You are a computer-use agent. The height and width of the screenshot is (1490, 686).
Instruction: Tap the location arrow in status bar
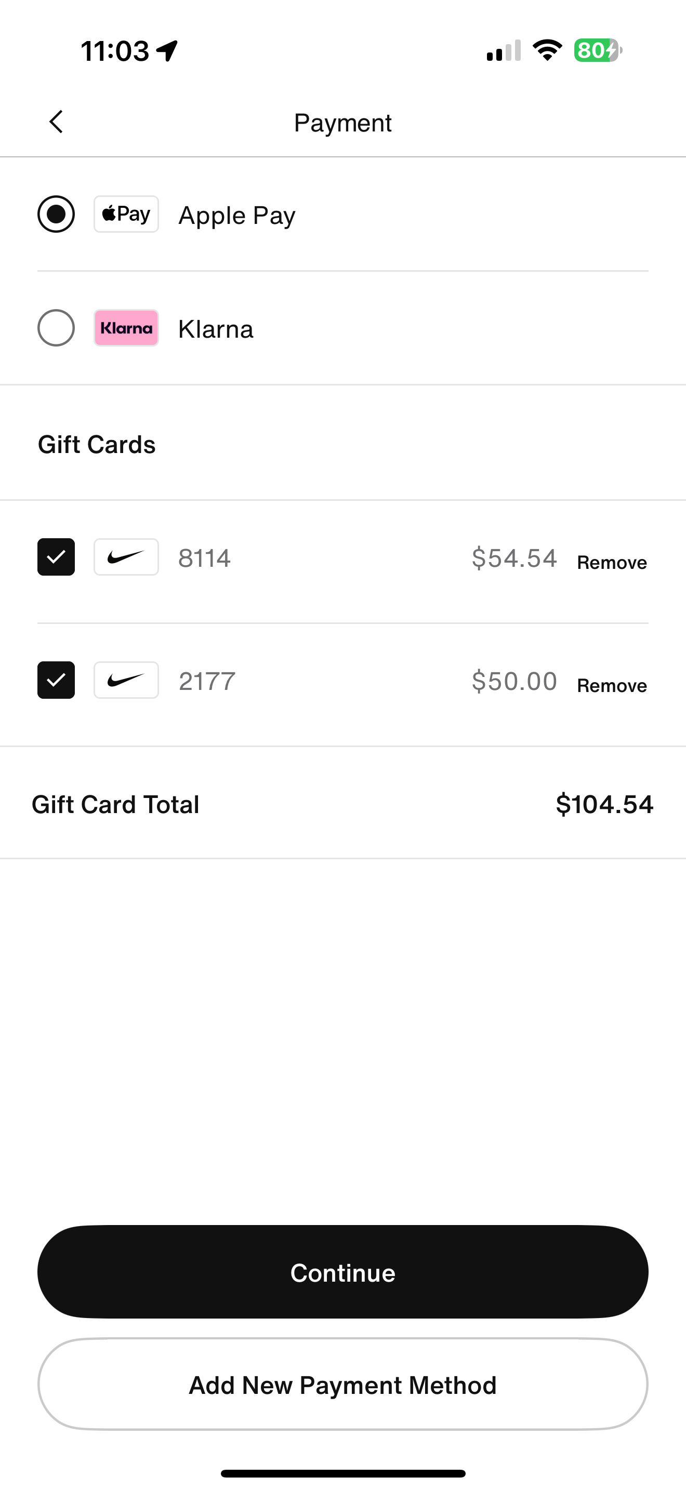click(167, 51)
